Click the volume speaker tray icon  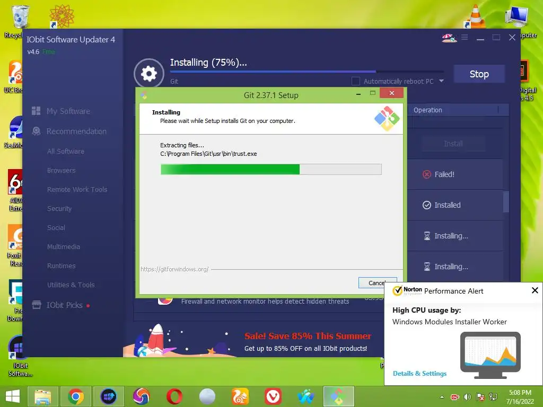(x=467, y=397)
